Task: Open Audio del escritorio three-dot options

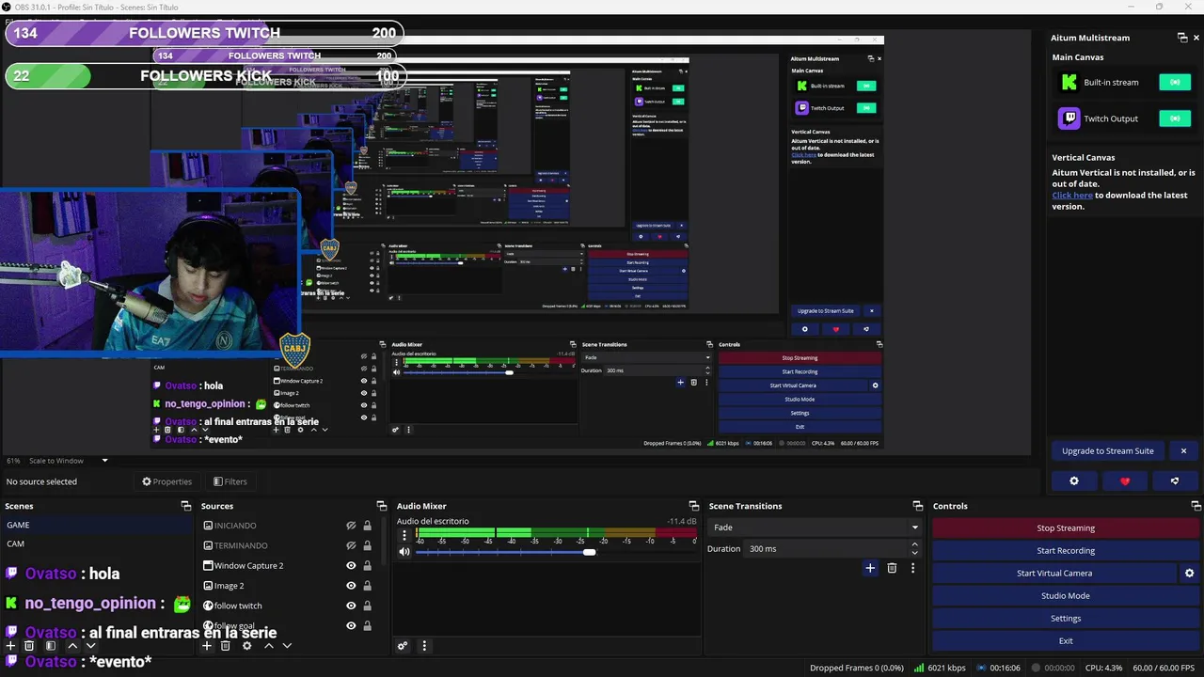Action: (x=404, y=535)
